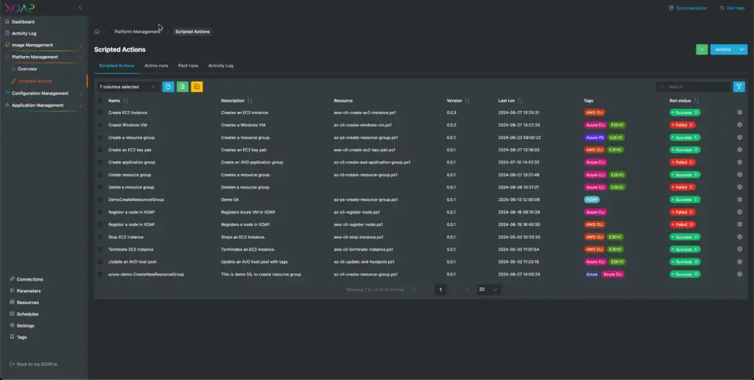Image resolution: width=754 pixels, height=380 pixels.
Task: Switch to the Active runs tab
Action: [156, 66]
